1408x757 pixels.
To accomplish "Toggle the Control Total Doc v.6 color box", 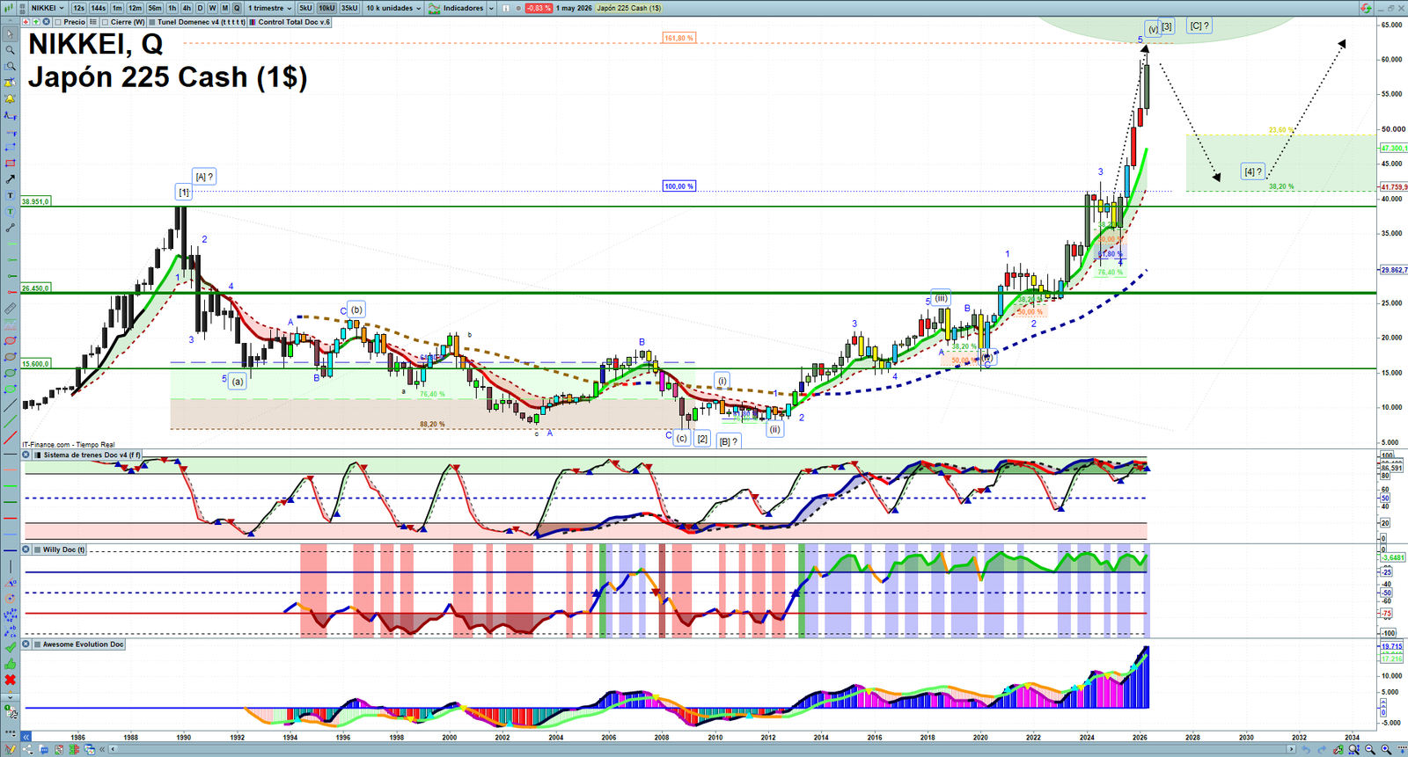I will pos(253,22).
